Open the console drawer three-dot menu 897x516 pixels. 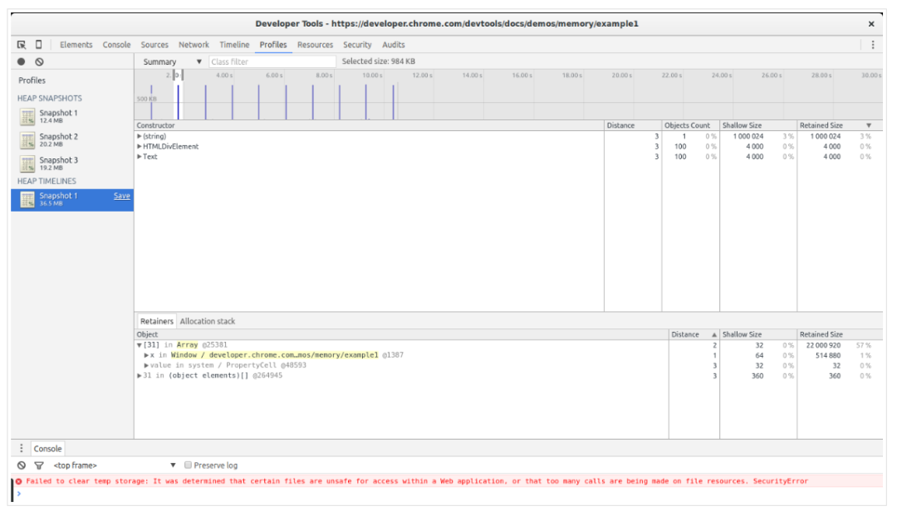pyautogui.click(x=21, y=449)
